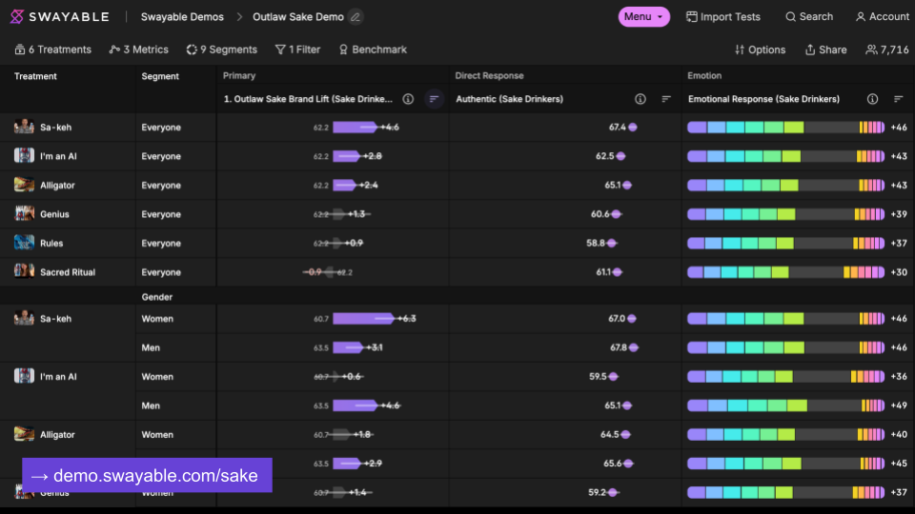The width and height of the screenshot is (915, 514).
Task: Select the Rules treatment name
Action: 51,243
